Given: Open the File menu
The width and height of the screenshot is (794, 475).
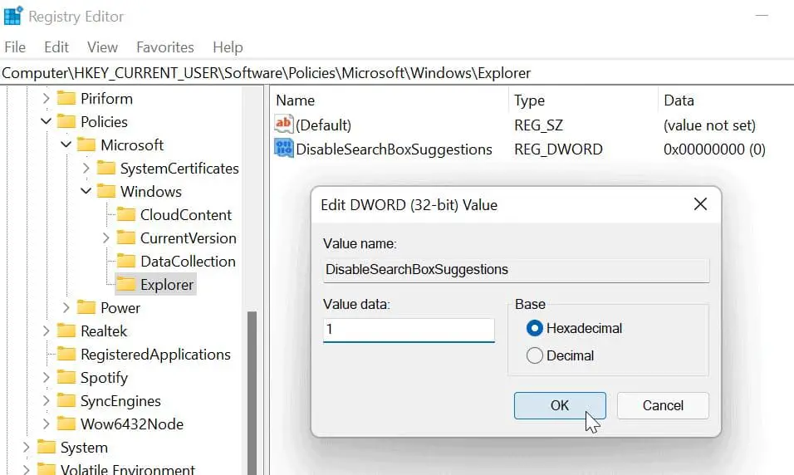Looking at the screenshot, I should pos(15,47).
